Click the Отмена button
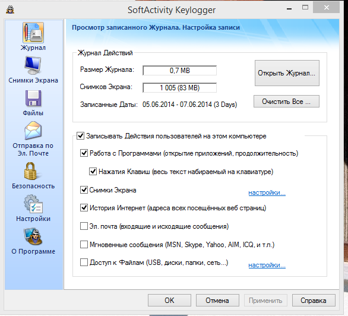348x316 pixels. (217, 300)
